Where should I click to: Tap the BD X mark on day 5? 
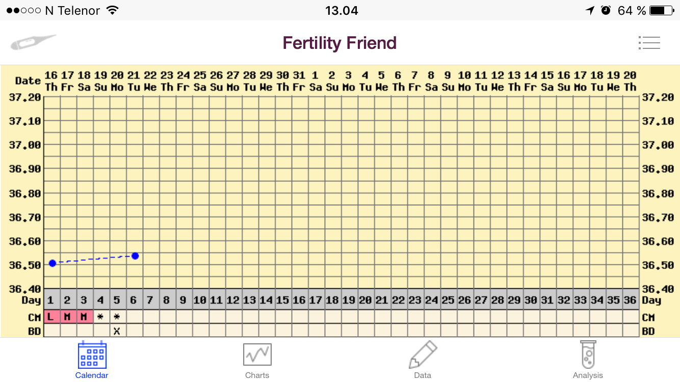(117, 331)
